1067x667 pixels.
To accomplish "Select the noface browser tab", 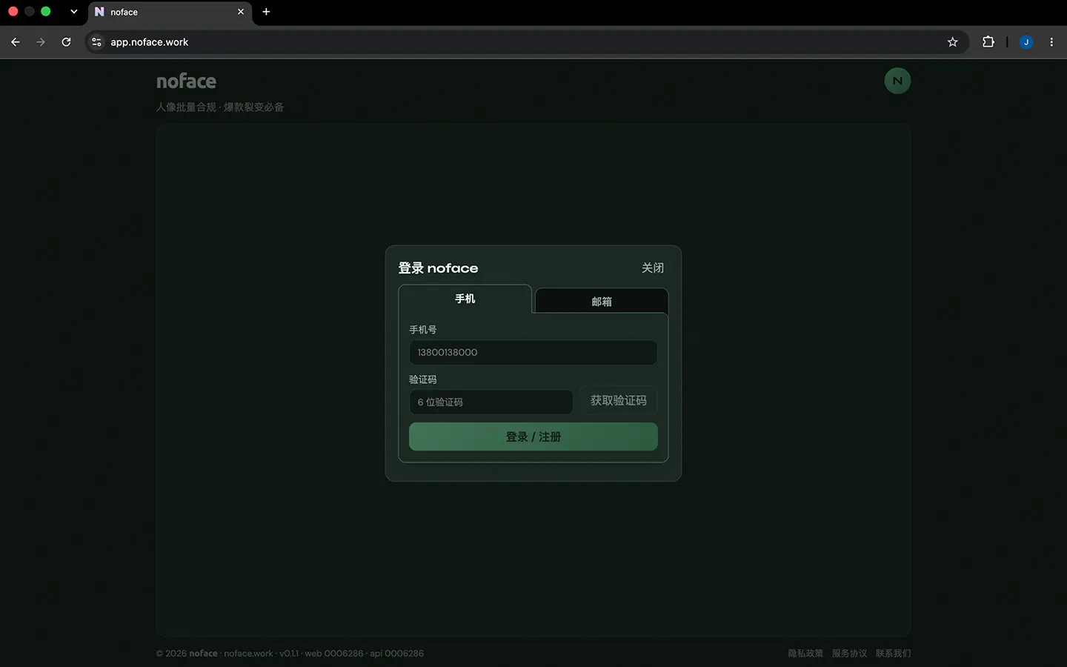I will click(x=170, y=13).
